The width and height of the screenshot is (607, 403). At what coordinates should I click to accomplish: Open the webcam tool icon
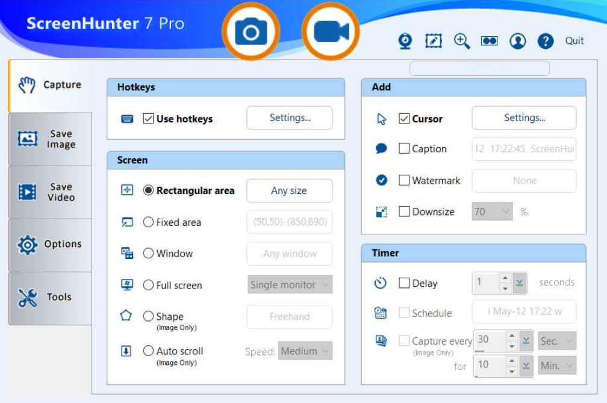click(405, 41)
